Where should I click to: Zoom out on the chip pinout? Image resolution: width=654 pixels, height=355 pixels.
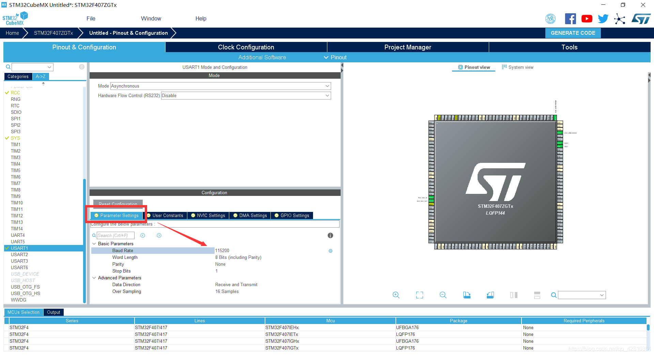pos(443,295)
